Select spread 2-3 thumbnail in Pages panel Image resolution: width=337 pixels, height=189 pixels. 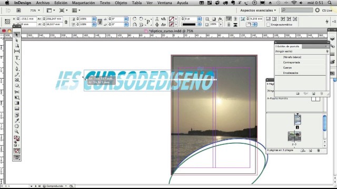click(294, 136)
